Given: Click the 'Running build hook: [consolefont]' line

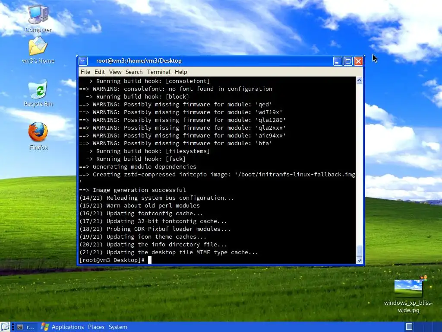Looking at the screenshot, I should [148, 81].
